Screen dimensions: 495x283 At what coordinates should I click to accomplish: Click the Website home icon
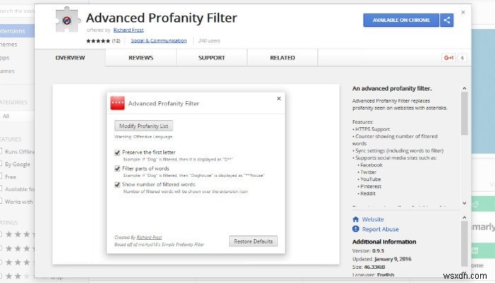click(356, 219)
